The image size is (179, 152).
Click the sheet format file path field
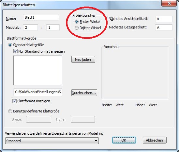38,92
